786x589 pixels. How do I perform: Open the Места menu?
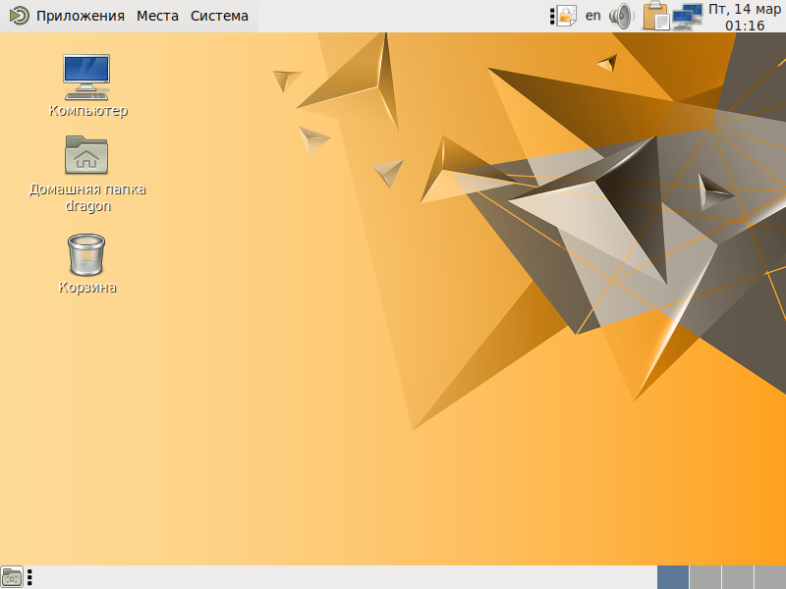[x=157, y=16]
